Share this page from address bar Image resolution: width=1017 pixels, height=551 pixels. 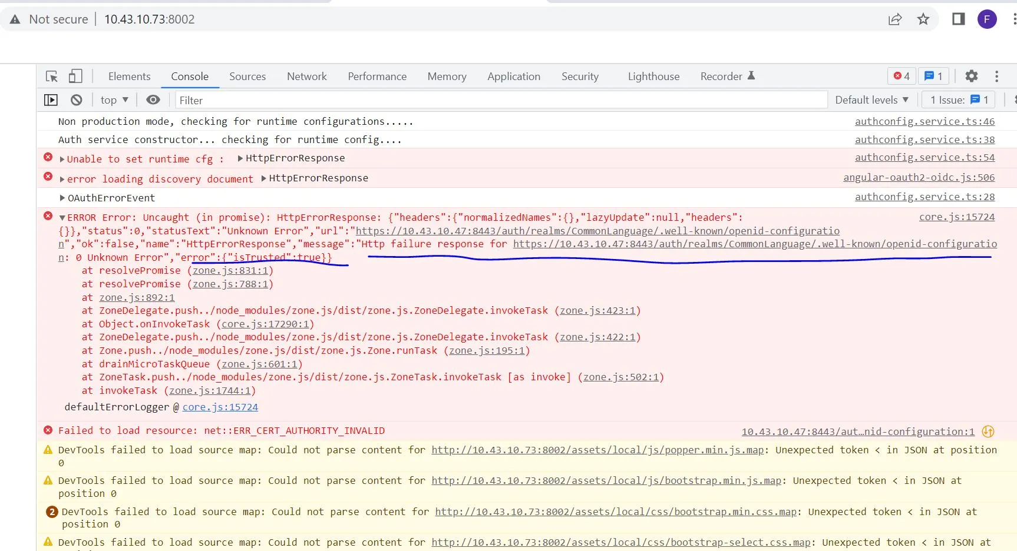895,19
